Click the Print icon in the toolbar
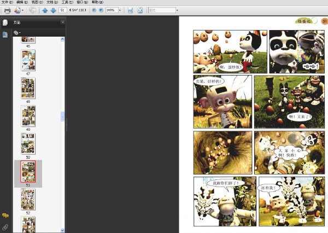Screen dimensions: 328x233 point(7,10)
